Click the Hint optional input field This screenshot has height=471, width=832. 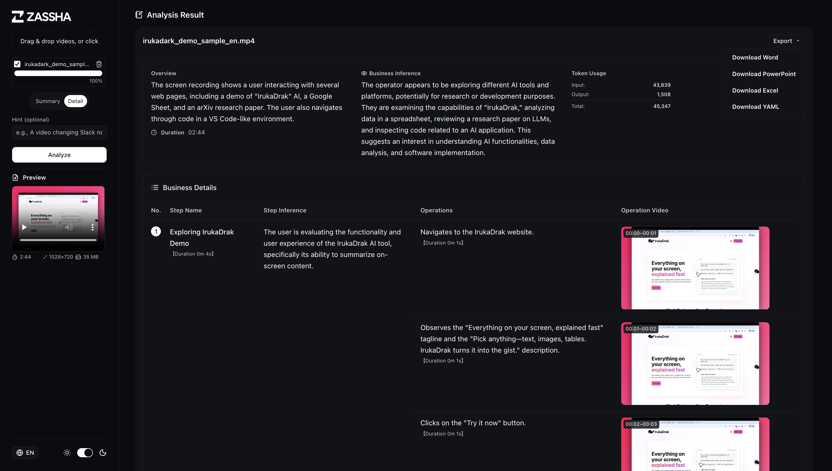pos(59,132)
